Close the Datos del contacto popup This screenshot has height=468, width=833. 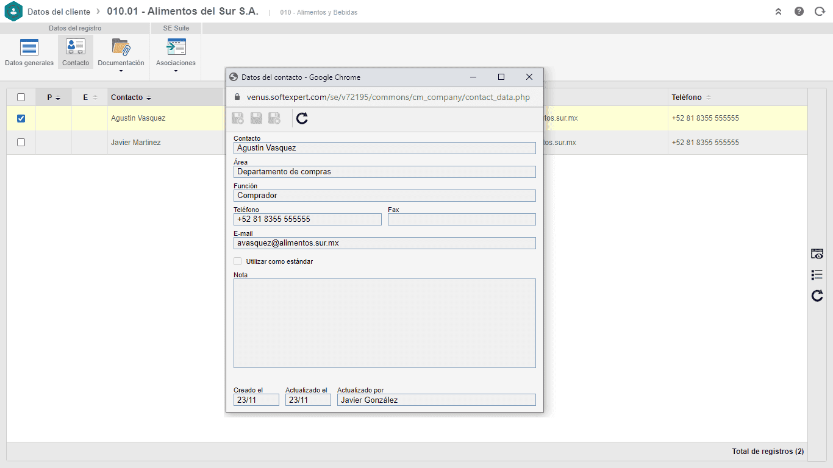[x=529, y=77]
